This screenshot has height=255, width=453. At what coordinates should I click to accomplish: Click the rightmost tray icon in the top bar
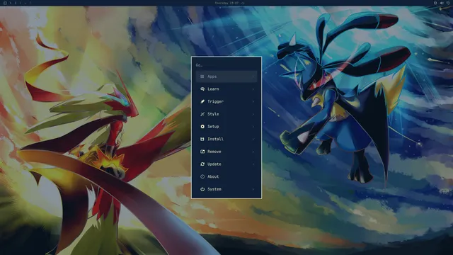[448, 3]
